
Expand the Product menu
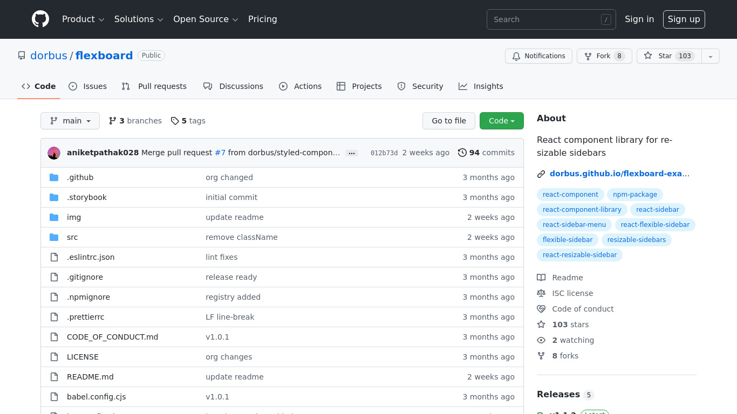pos(83,19)
